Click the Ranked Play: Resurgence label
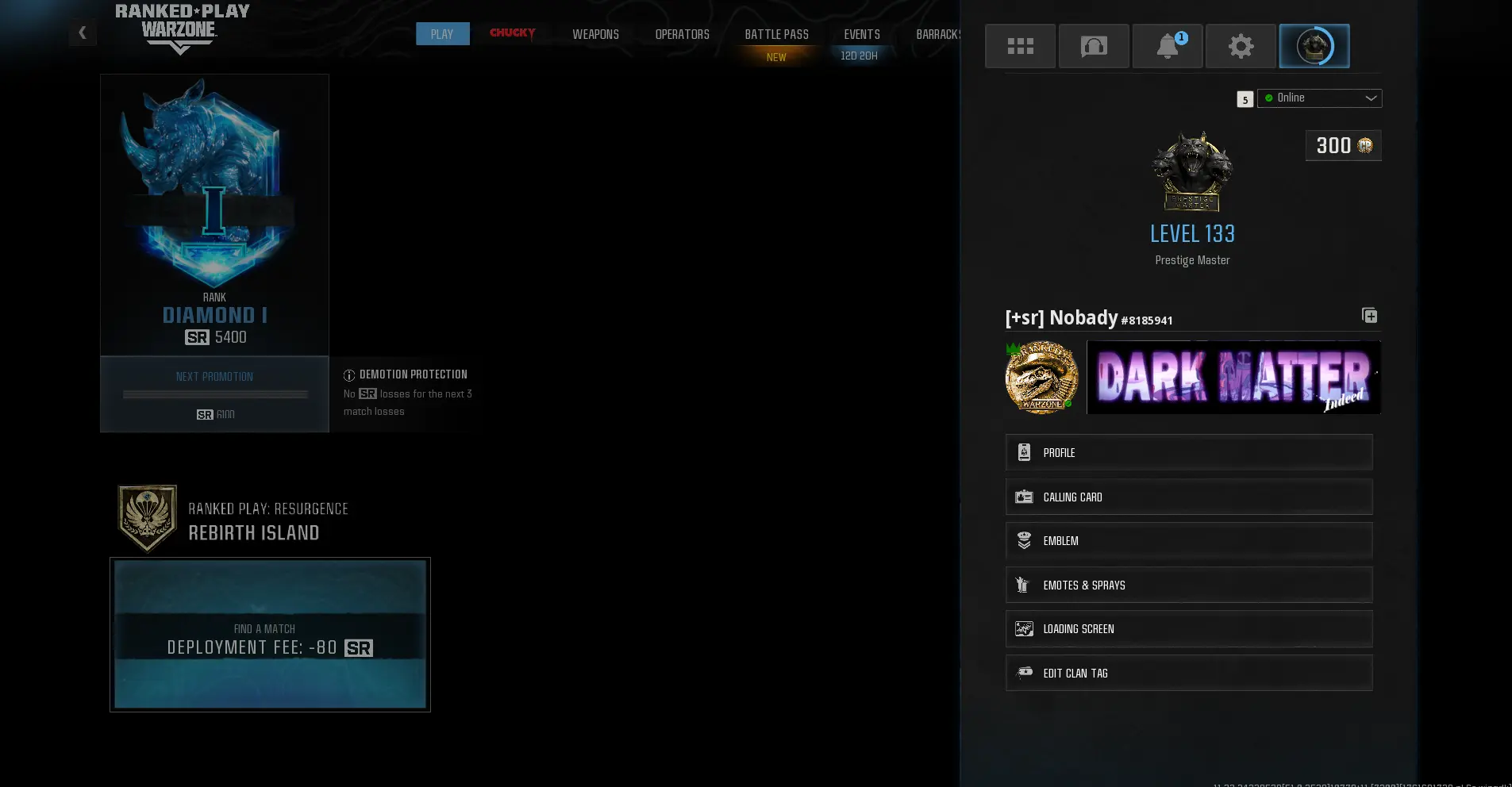This screenshot has height=787, width=1512. click(268, 509)
